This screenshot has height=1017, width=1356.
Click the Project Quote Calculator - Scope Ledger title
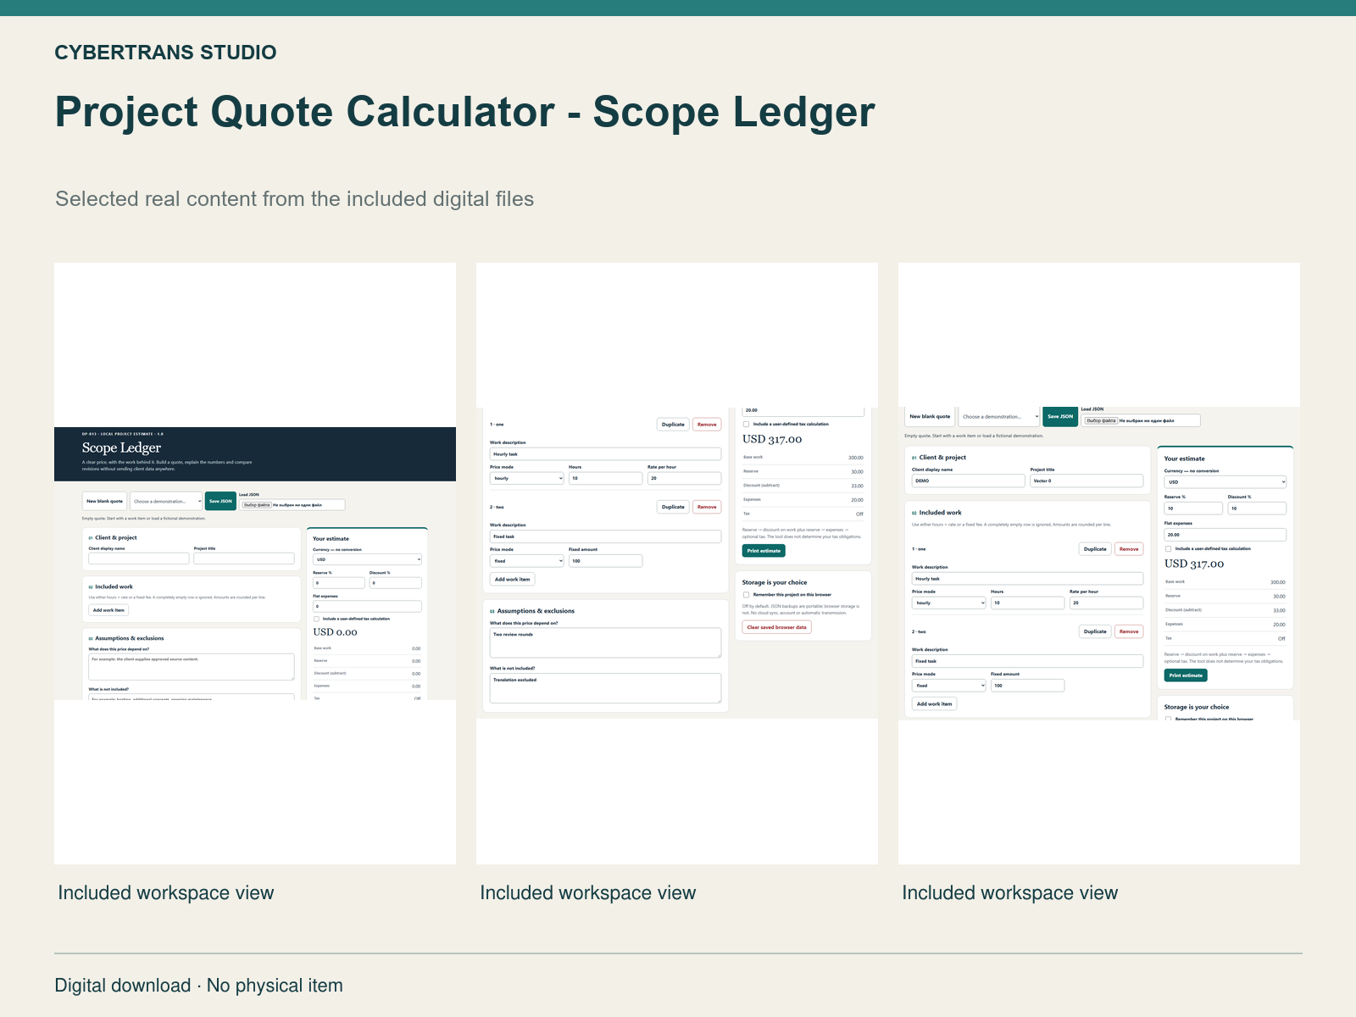pyautogui.click(x=464, y=112)
